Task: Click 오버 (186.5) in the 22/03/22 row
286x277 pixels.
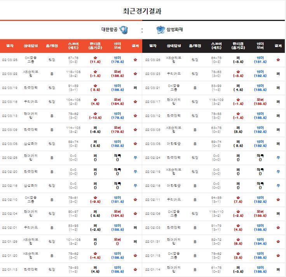Action: coord(117,74)
